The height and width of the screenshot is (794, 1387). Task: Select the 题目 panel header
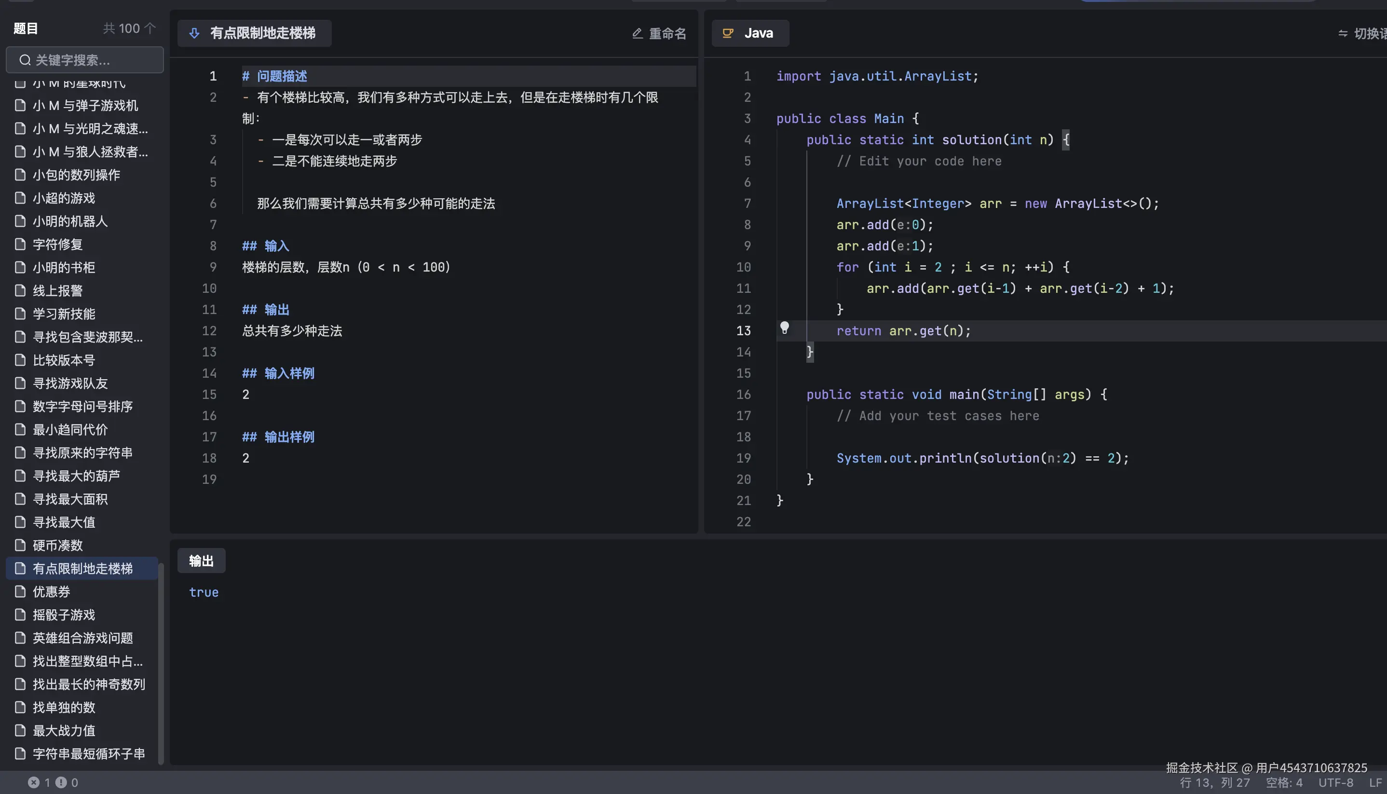click(25, 28)
